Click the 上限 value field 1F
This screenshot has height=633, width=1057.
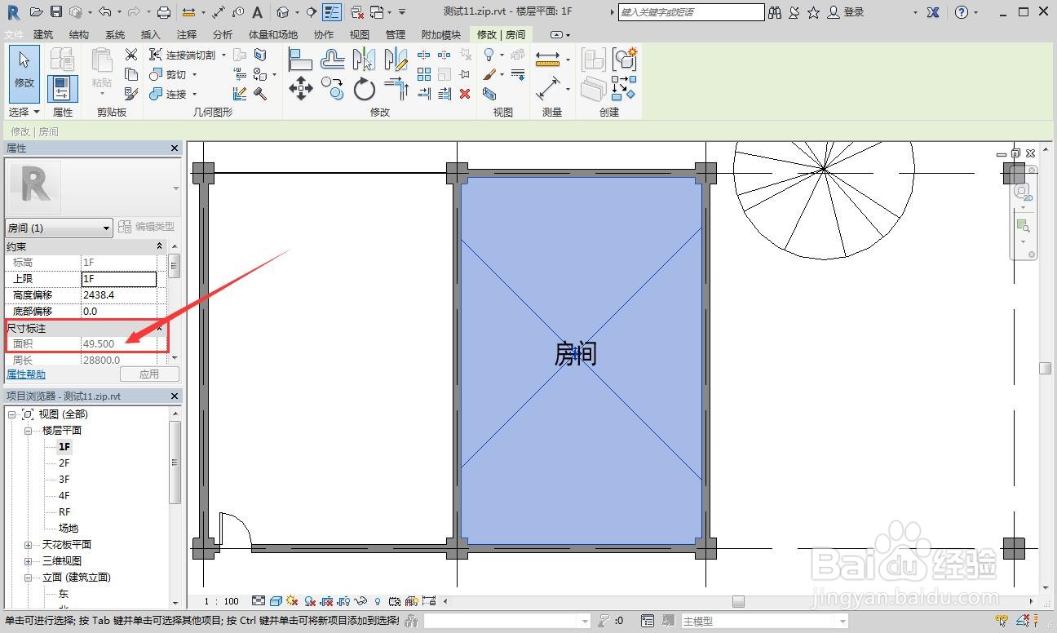tap(119, 279)
